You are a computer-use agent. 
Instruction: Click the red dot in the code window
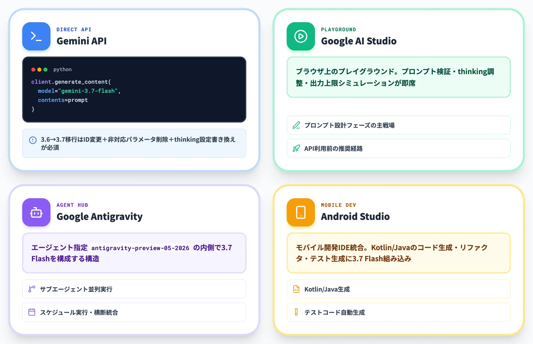point(33,70)
